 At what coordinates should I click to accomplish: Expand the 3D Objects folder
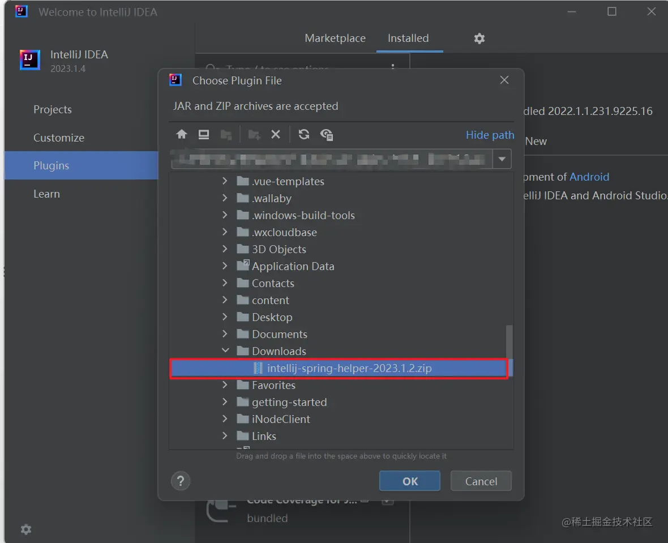point(225,249)
